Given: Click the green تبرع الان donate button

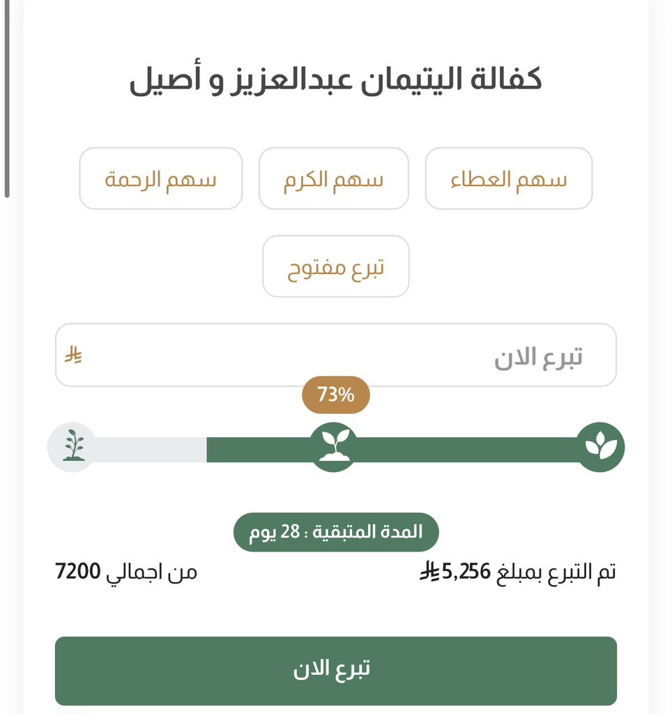Looking at the screenshot, I should (336, 671).
